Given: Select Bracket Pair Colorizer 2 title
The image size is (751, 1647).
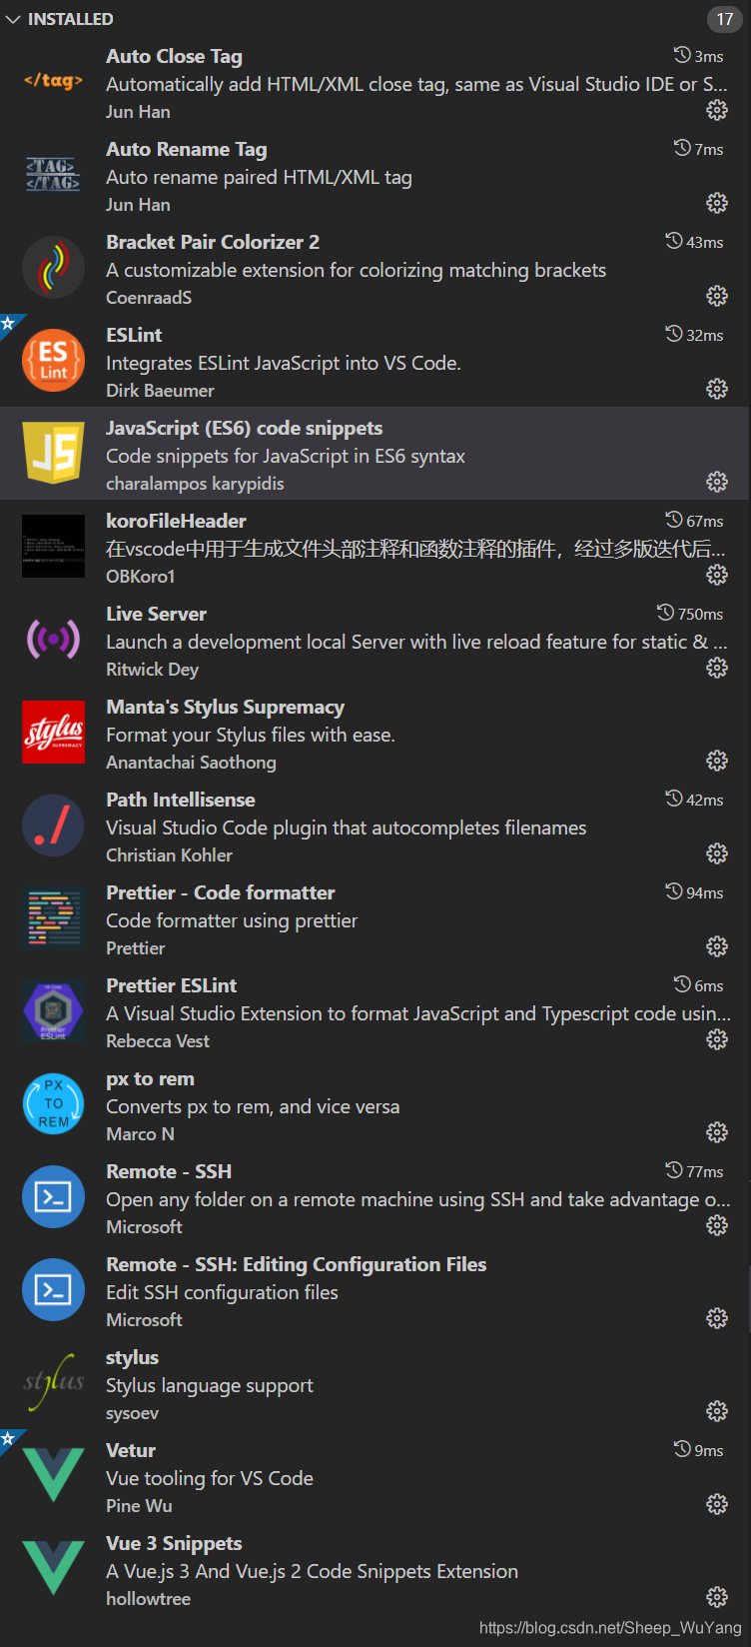Looking at the screenshot, I should pyautogui.click(x=213, y=242).
